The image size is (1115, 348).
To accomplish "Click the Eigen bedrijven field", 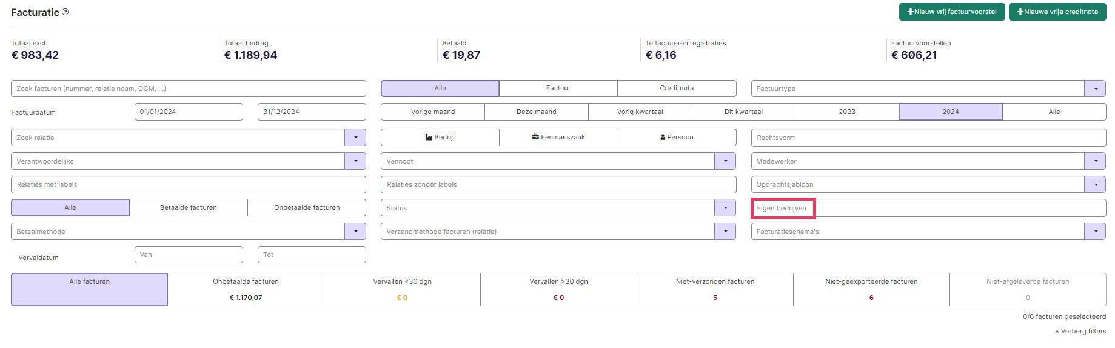I will click(929, 208).
